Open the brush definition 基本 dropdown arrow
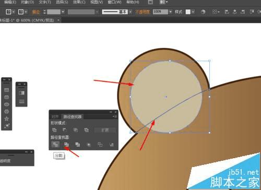Viewport: 261px width, 190px height. click(x=130, y=12)
